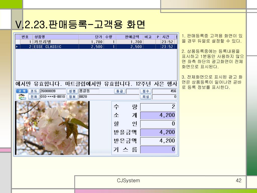Click the page number 42
This screenshot has height=193, width=257.
[x=238, y=180]
